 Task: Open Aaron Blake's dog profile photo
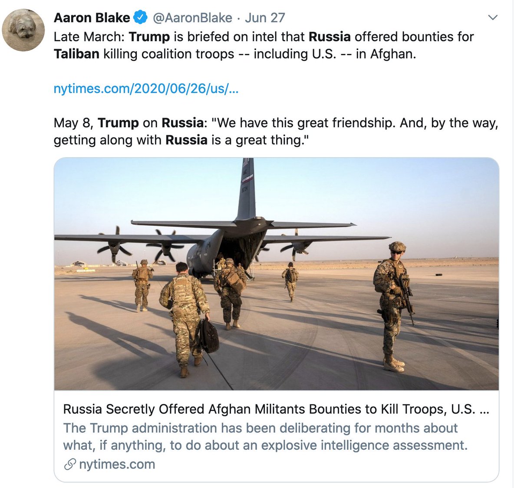click(x=23, y=30)
